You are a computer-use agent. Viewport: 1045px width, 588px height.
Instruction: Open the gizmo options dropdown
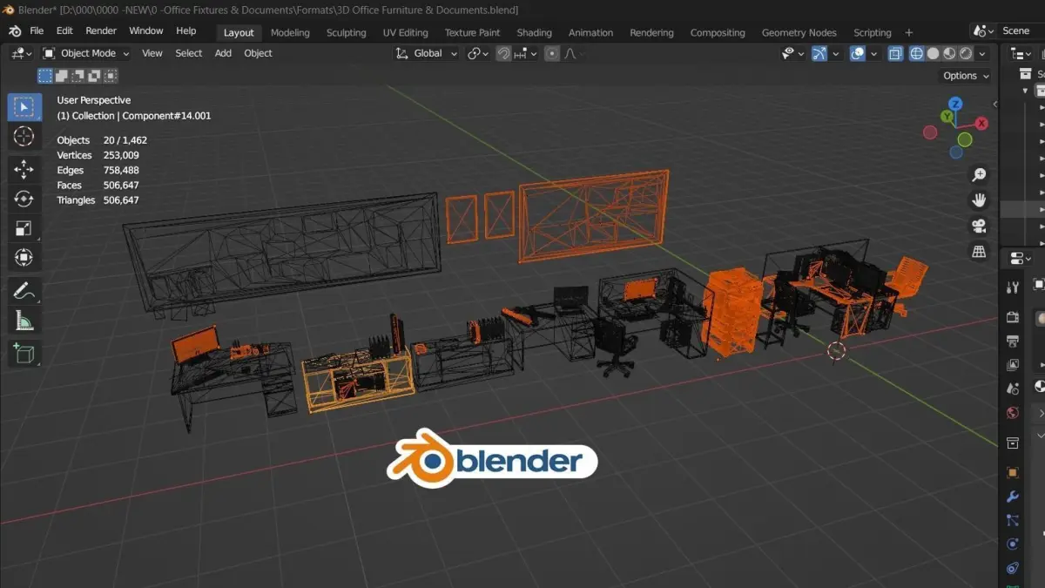tap(836, 53)
